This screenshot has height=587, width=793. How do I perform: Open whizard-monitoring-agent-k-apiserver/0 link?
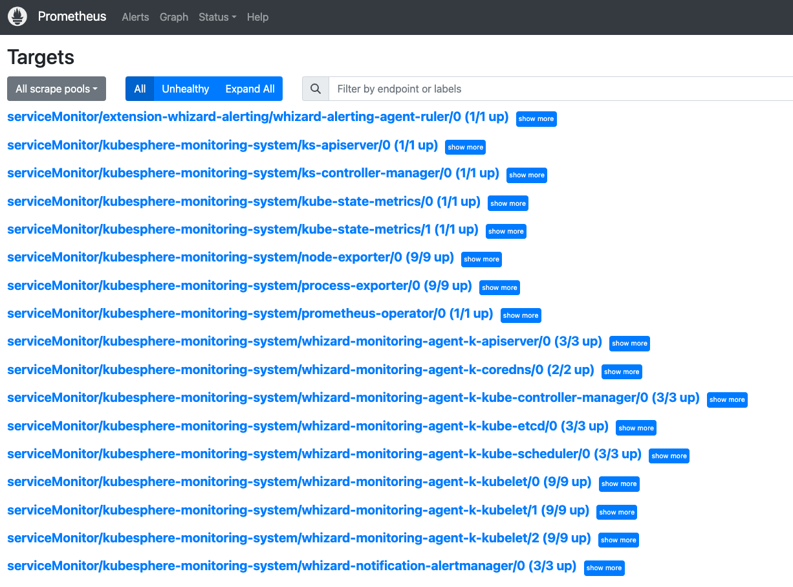click(305, 342)
